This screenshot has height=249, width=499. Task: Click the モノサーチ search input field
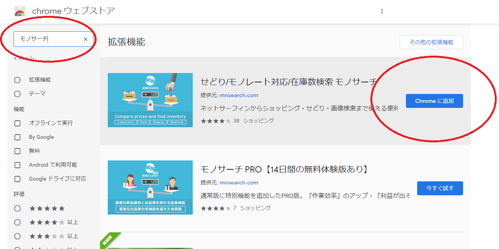coord(54,39)
